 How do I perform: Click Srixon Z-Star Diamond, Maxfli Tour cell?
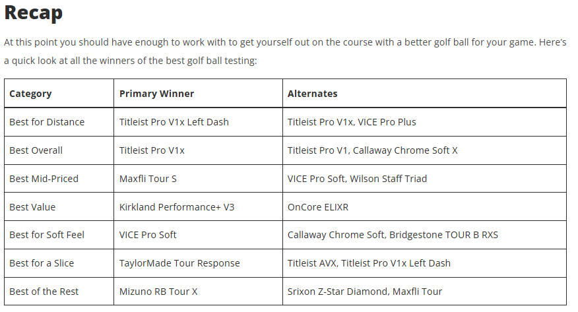point(424,292)
